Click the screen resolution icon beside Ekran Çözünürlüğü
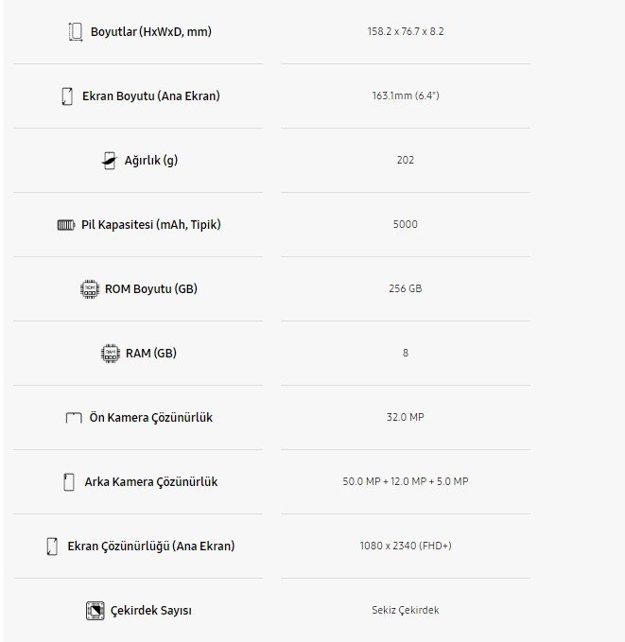Image resolution: width=625 pixels, height=642 pixels. tap(52, 547)
